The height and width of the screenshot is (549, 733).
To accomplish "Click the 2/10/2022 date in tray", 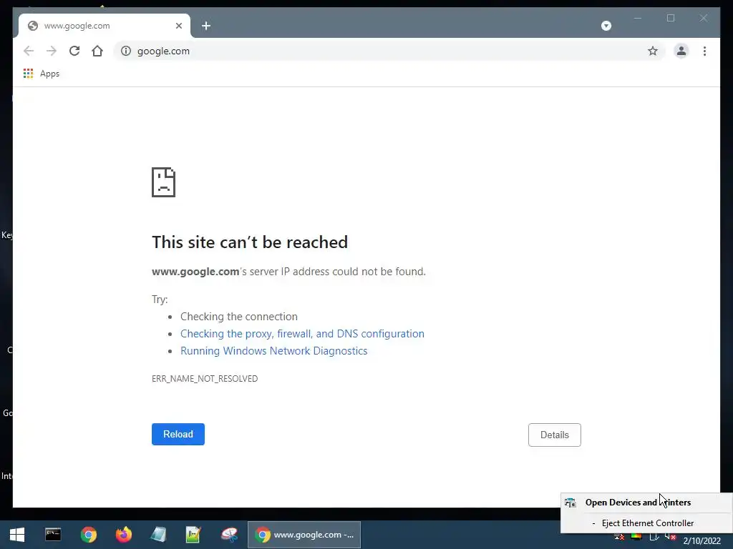I will click(702, 540).
